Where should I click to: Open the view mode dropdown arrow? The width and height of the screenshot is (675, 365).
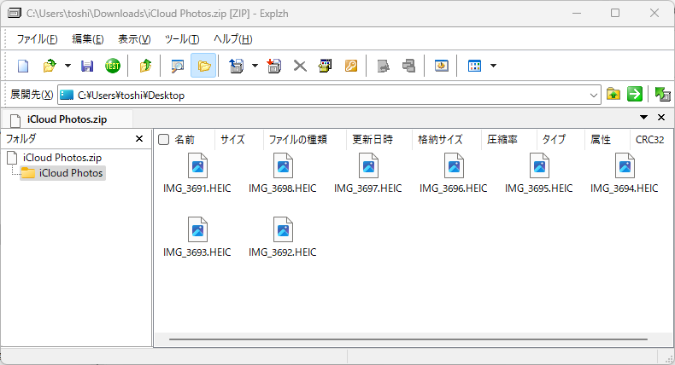(x=493, y=66)
